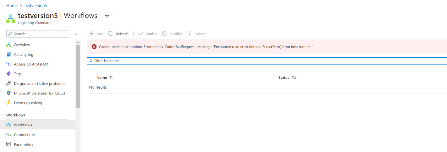The height and width of the screenshot is (152, 447).
Task: Click Enable in the toolbar
Action: 148,34
